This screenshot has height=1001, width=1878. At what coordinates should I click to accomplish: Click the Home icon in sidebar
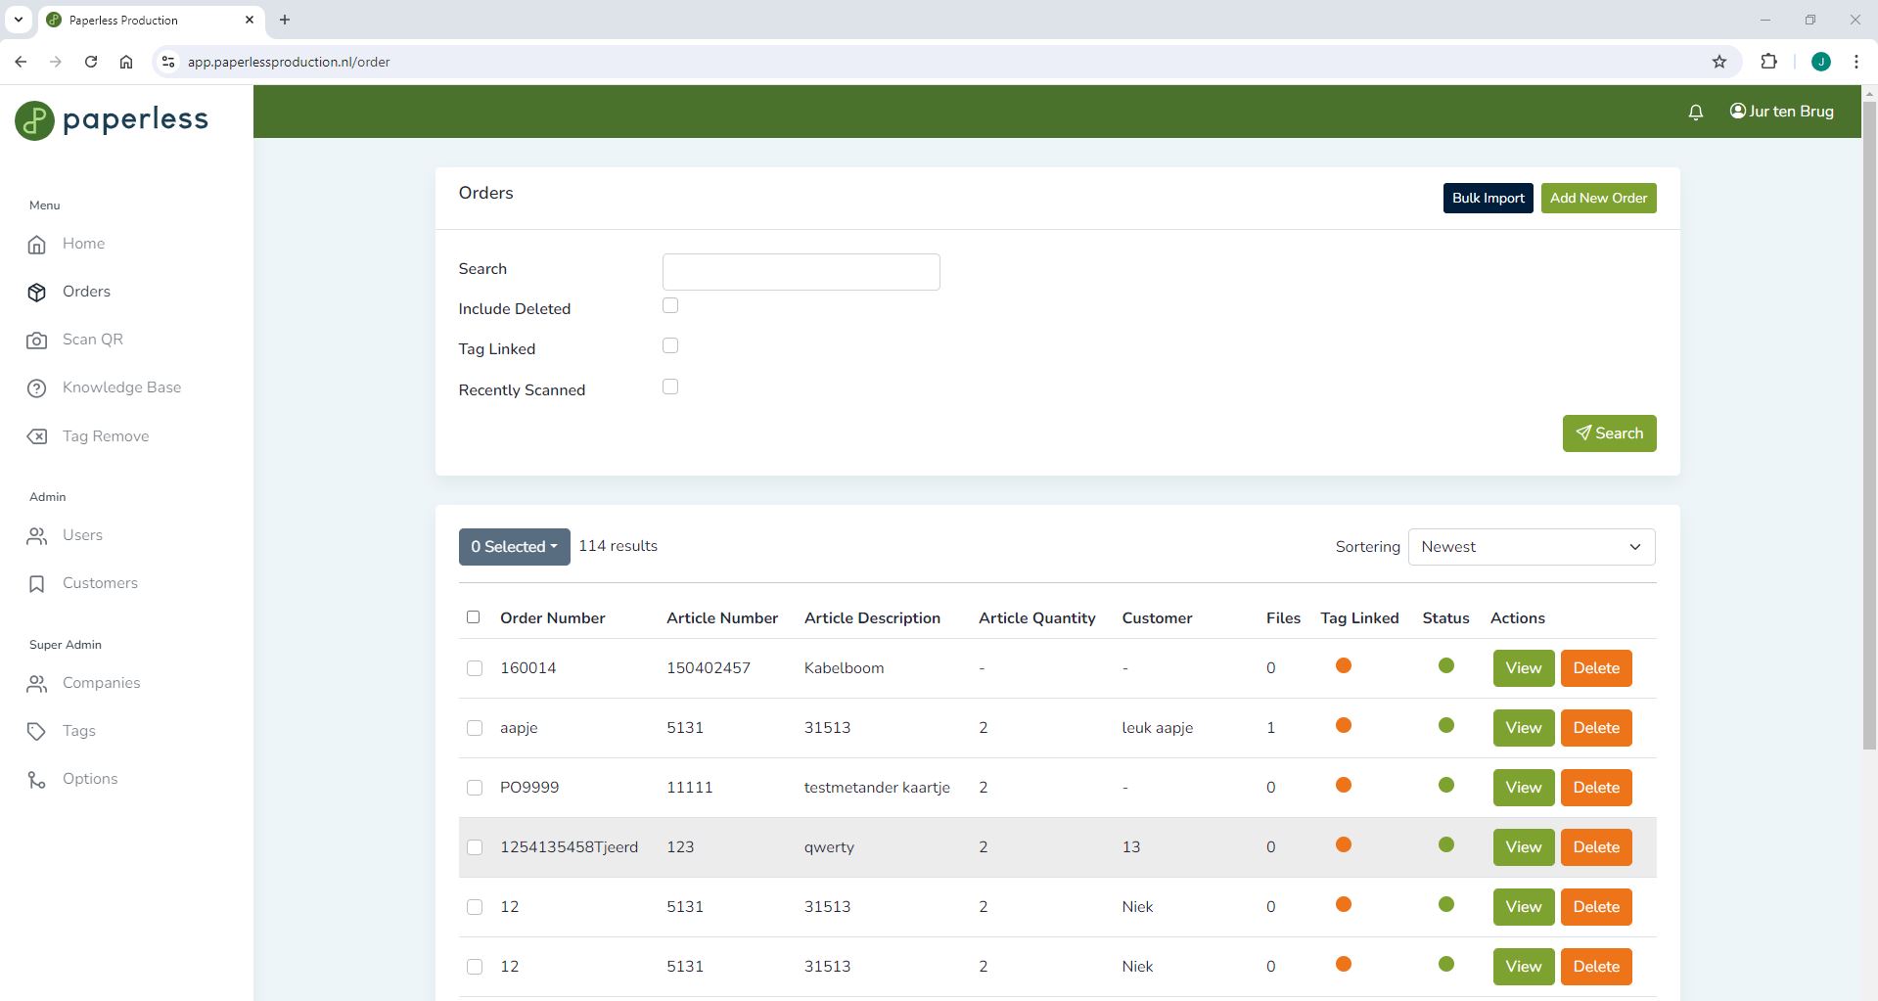pos(37,245)
